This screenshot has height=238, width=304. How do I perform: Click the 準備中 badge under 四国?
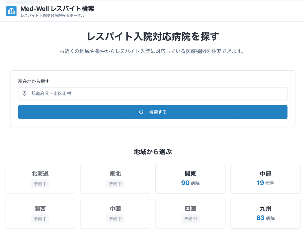point(190,219)
